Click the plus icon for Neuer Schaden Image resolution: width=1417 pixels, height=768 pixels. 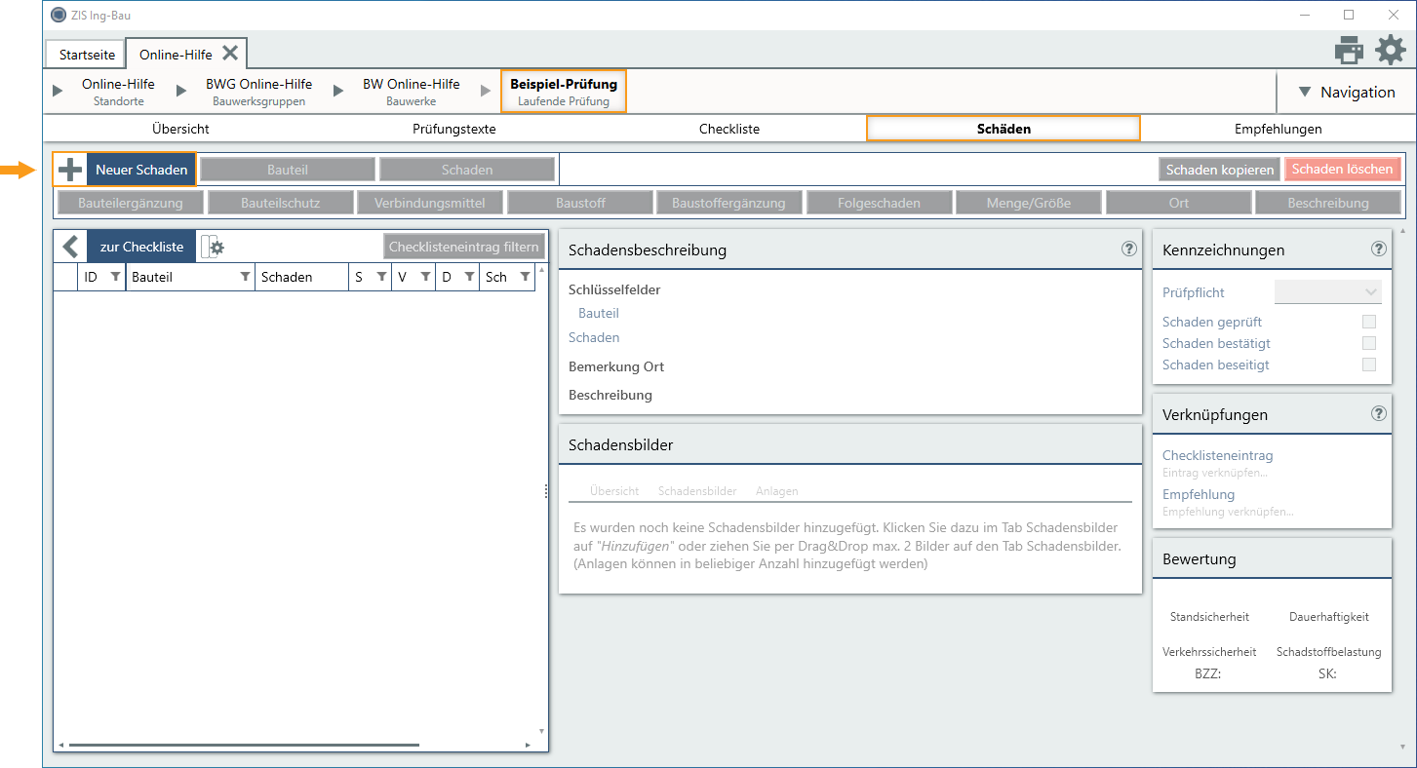[x=70, y=170]
